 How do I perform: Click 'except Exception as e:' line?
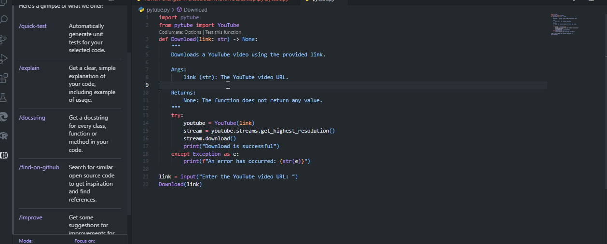point(205,154)
